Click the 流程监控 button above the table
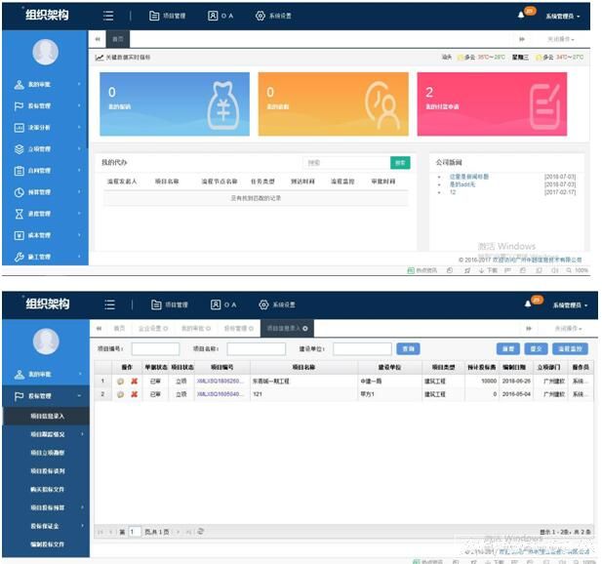The height and width of the screenshot is (564, 602). (x=570, y=348)
